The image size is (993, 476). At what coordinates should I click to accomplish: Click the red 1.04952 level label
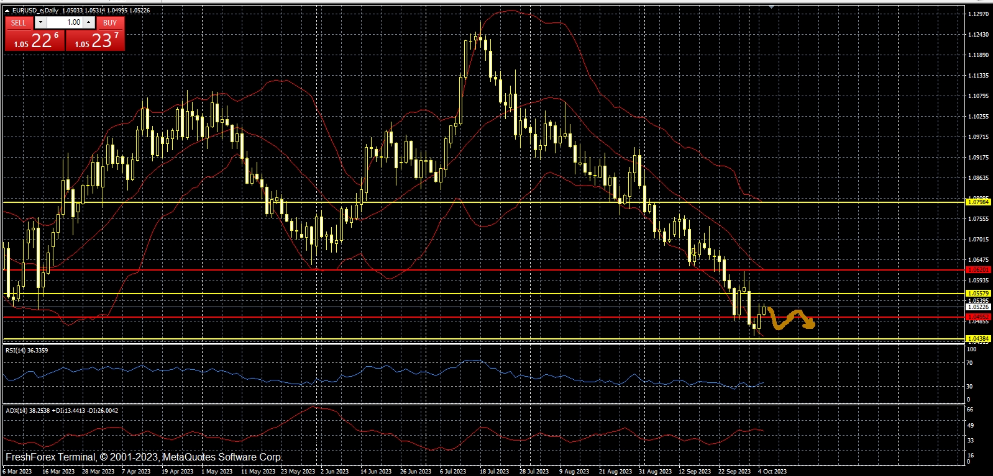(x=978, y=317)
